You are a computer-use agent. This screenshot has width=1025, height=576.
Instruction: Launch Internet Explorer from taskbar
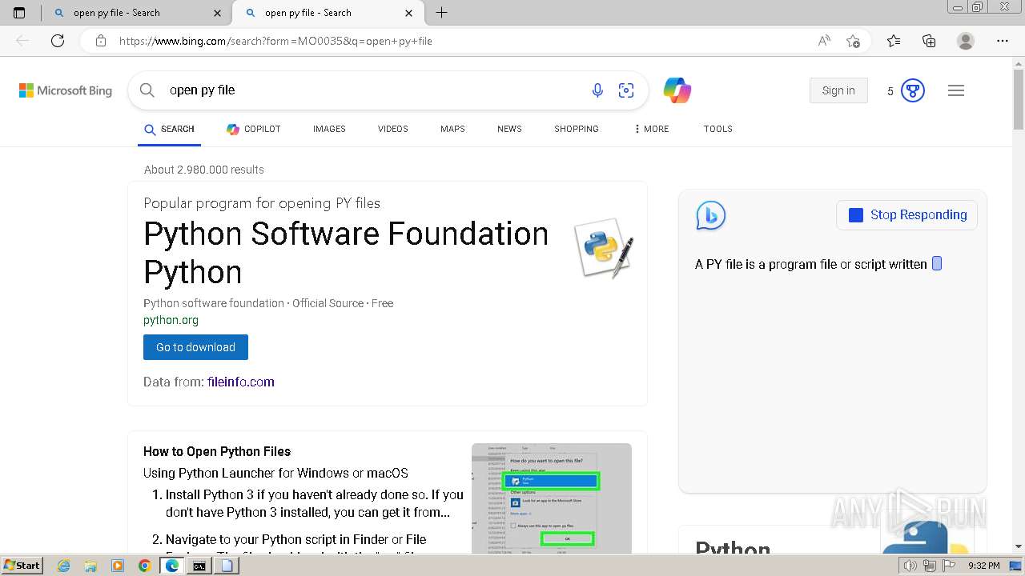pyautogui.click(x=64, y=566)
